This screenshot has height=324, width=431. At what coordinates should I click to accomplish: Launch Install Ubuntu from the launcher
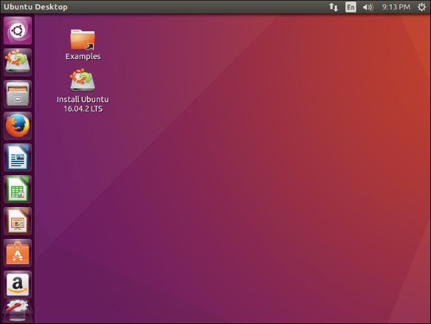(18, 62)
